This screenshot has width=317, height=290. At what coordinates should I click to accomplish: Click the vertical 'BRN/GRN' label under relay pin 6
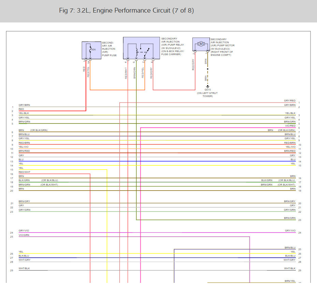click(x=134, y=73)
